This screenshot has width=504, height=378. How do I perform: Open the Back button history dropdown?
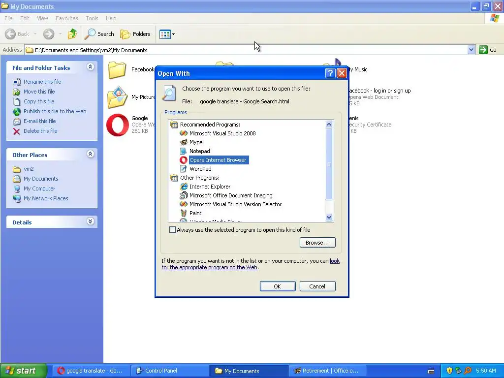[35, 34]
